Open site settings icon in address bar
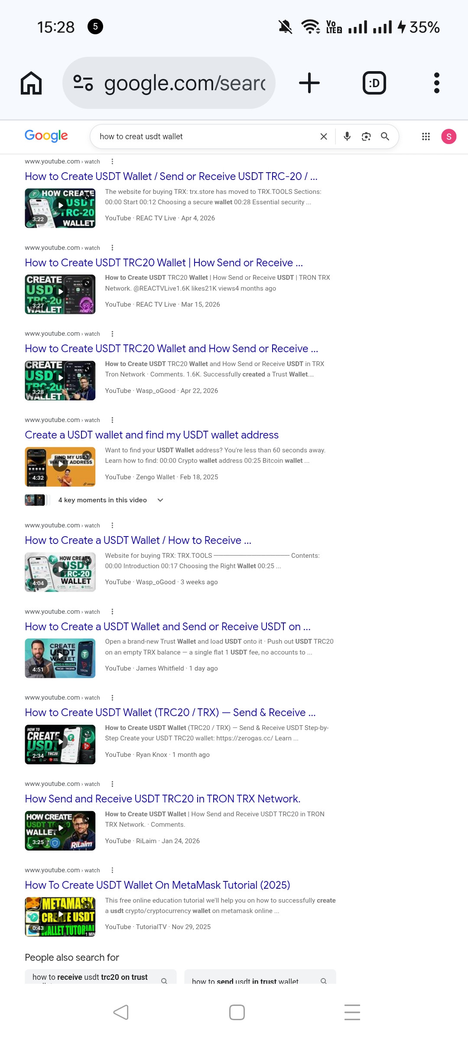 [x=83, y=83]
